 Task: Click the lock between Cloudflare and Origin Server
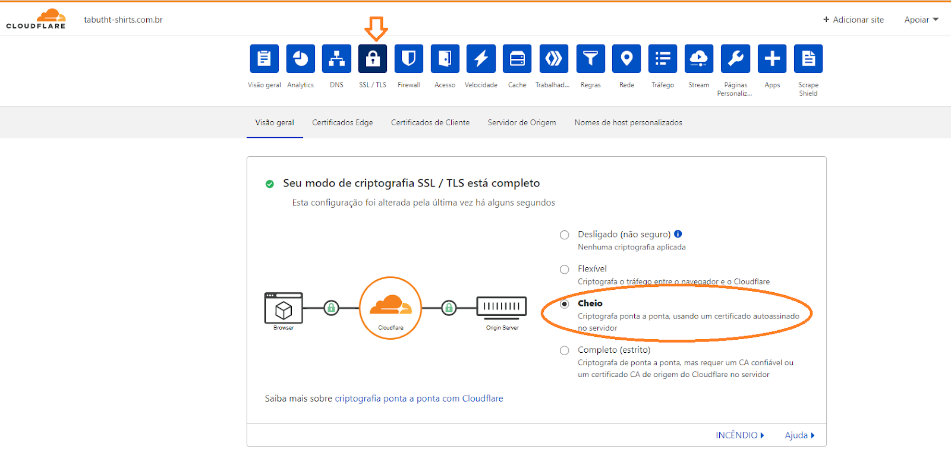(449, 308)
